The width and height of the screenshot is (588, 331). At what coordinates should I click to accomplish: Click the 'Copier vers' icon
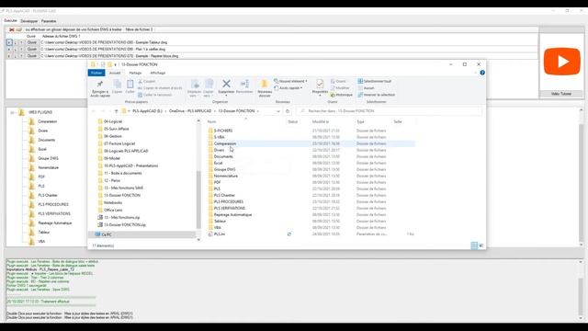click(209, 84)
